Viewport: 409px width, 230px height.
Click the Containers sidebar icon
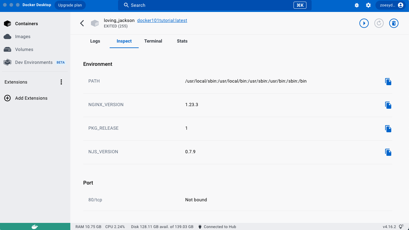(7, 24)
